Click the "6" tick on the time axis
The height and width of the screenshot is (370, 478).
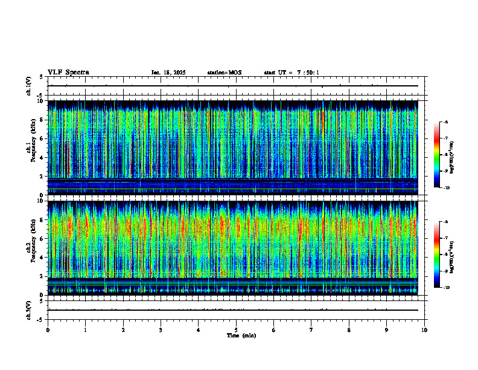tap(274, 330)
